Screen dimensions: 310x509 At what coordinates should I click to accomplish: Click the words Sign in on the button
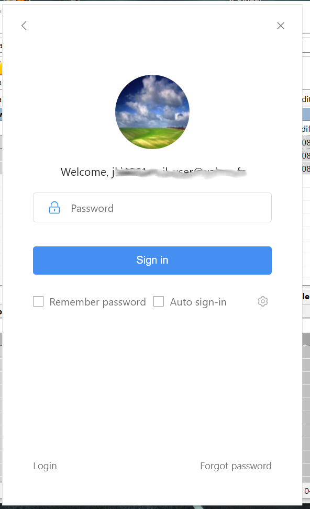click(152, 261)
